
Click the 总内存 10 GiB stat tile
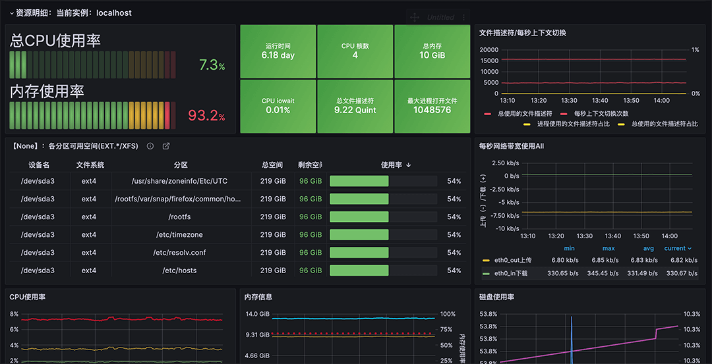click(432, 51)
